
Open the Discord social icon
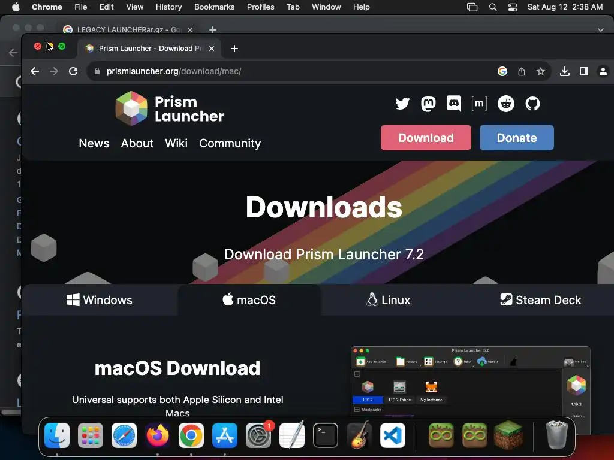point(454,104)
